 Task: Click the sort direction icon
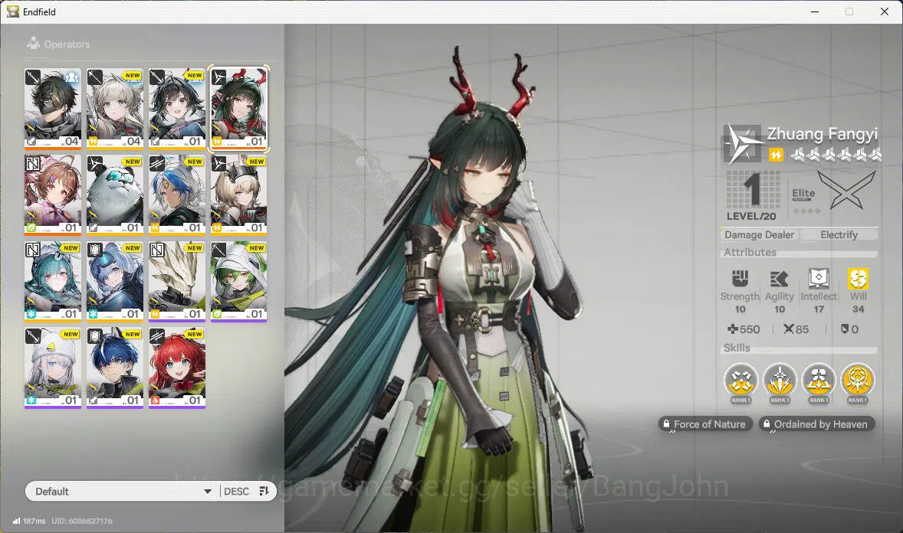point(264,491)
